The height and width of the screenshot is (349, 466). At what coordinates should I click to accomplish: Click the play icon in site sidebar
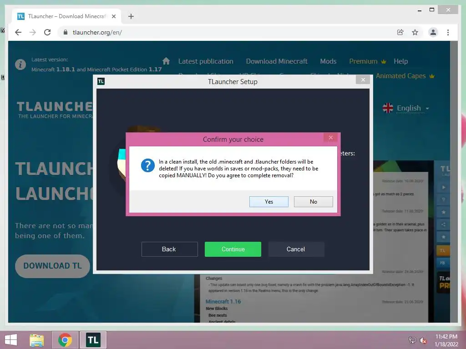point(443,187)
